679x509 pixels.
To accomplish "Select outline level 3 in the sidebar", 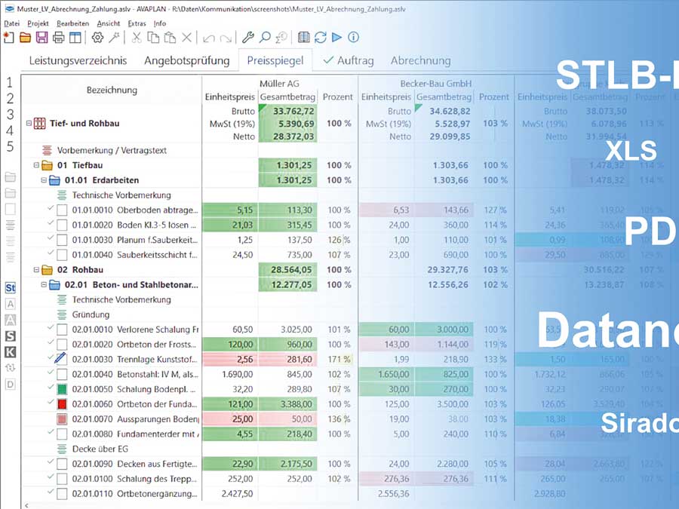I will (x=10, y=115).
